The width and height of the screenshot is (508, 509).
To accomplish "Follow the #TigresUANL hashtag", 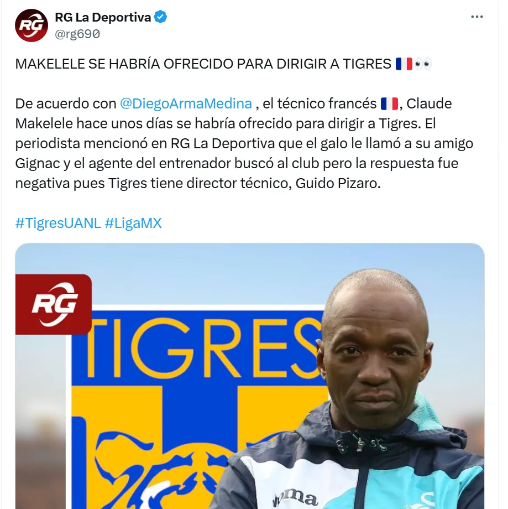I will pyautogui.click(x=58, y=224).
